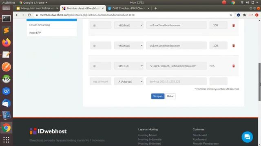Open Hosting Unlimited footer link
Screen dimensions: 261x146
(150, 144)
